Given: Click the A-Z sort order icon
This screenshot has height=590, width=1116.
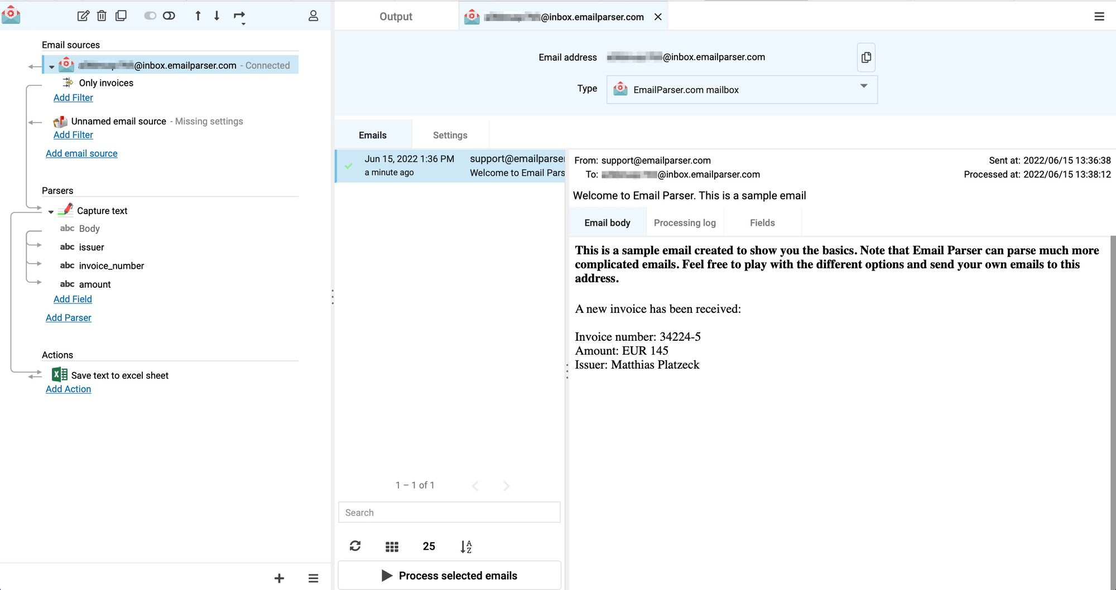Looking at the screenshot, I should 466,547.
